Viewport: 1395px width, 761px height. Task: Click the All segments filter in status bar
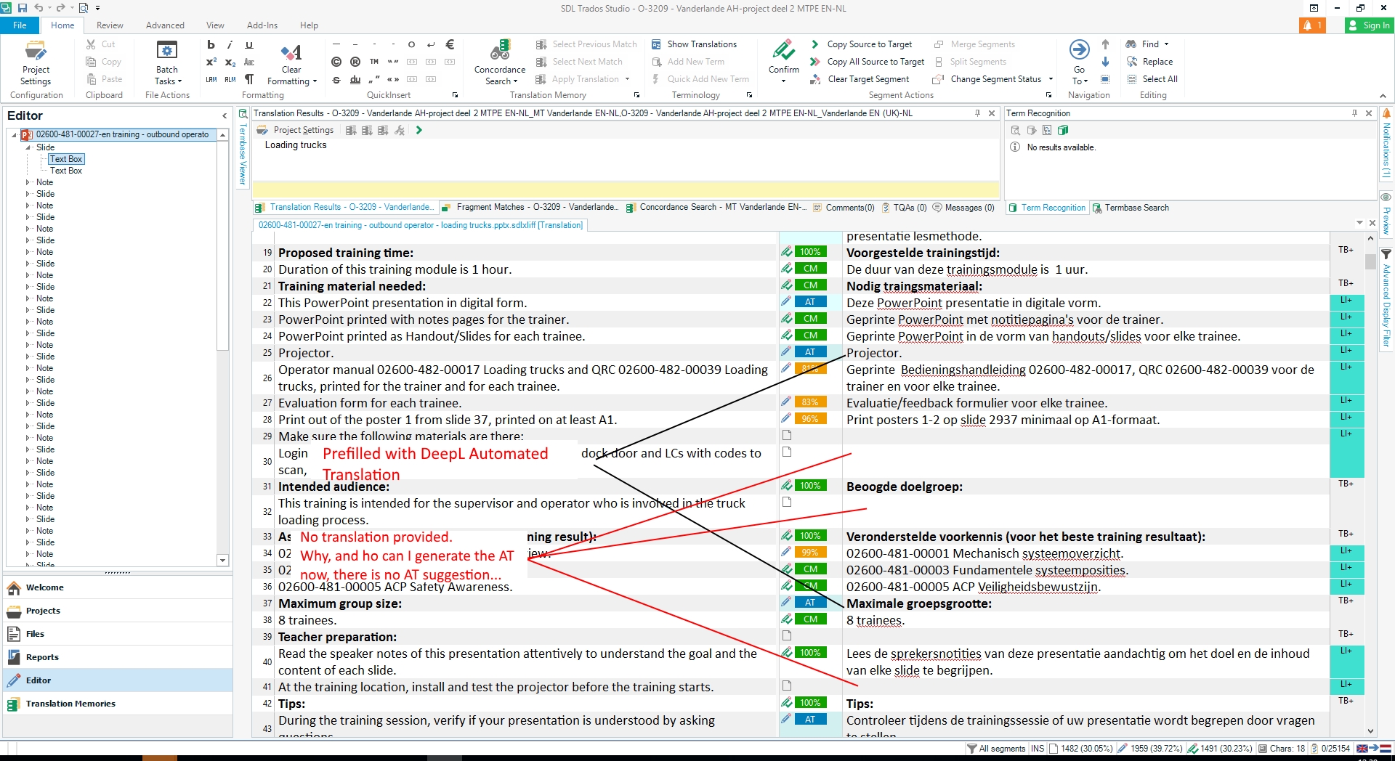click(x=995, y=749)
